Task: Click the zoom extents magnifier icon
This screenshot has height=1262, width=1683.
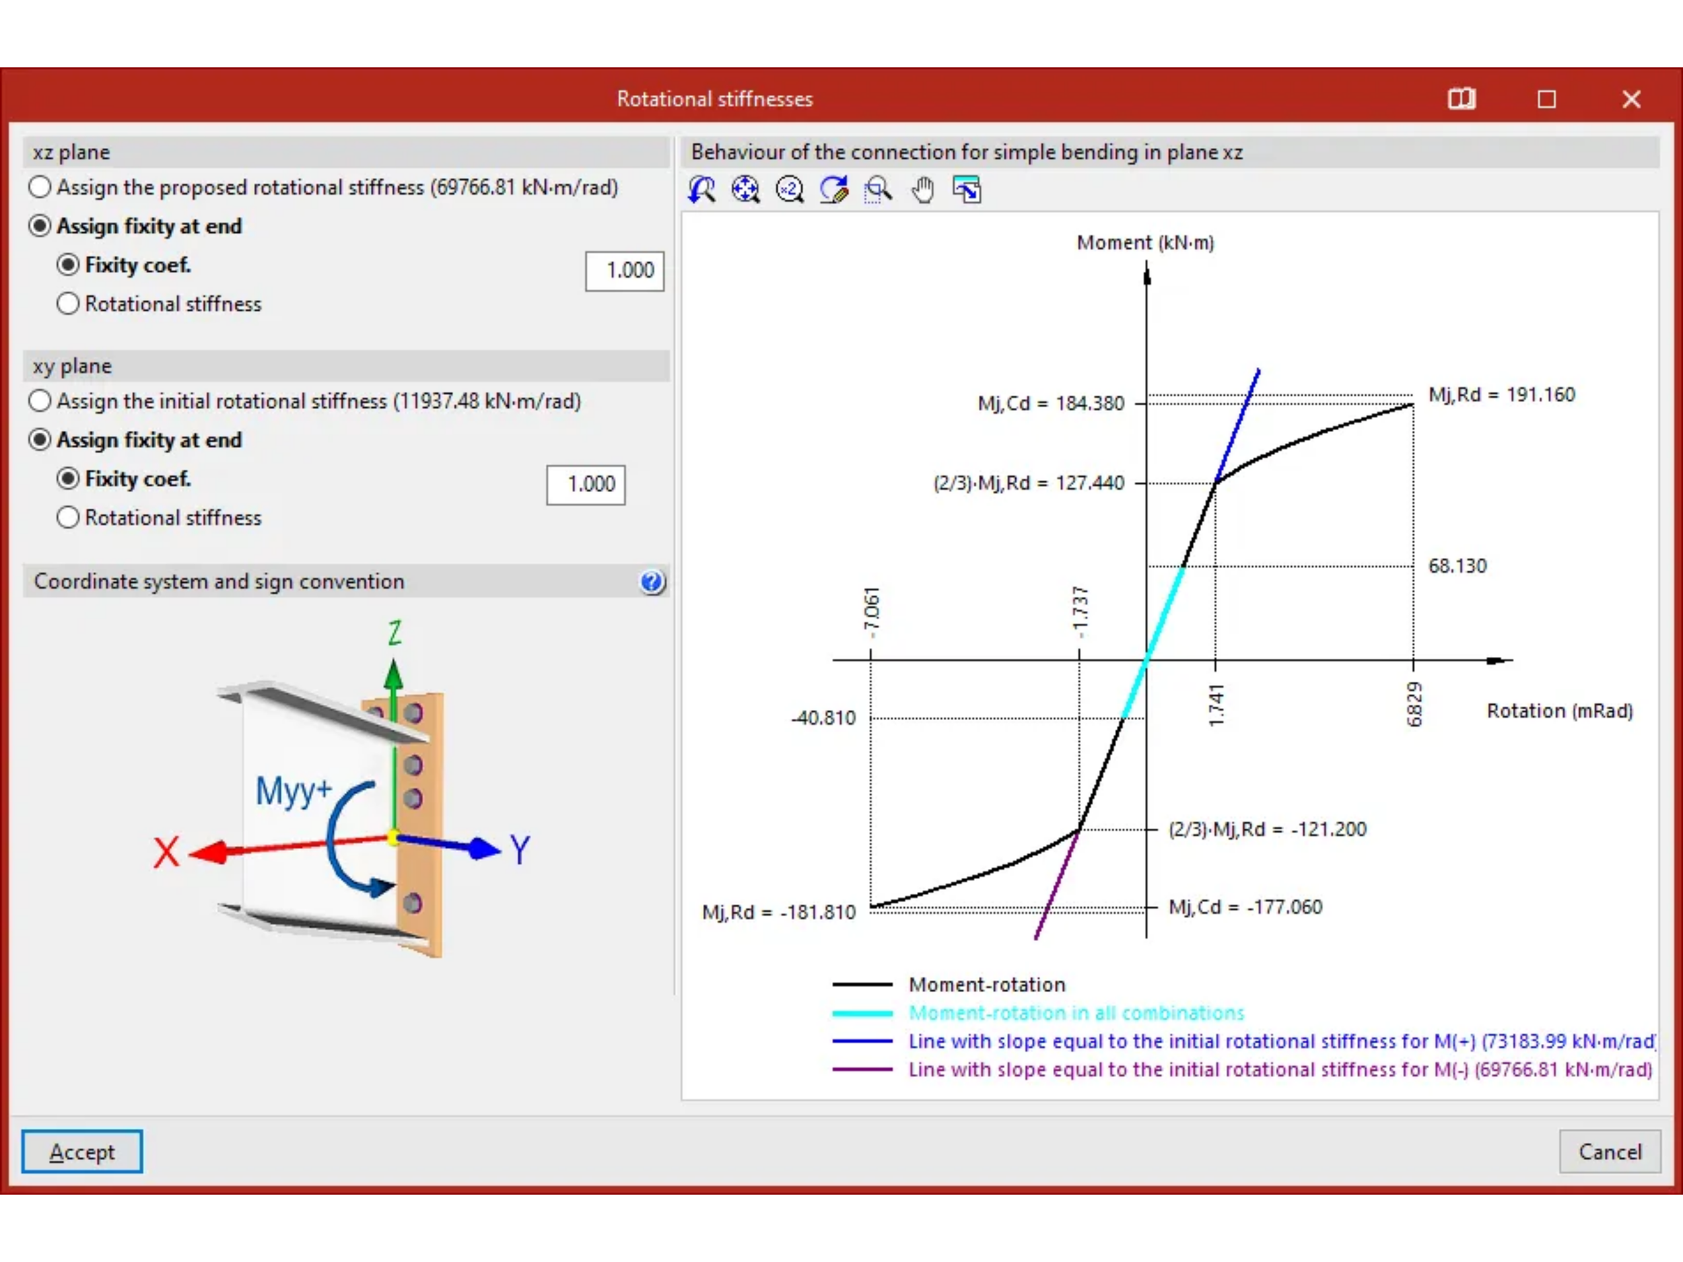Action: [746, 189]
